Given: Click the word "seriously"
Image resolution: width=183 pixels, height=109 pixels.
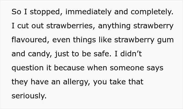Looking at the screenshot, I should [29, 96].
